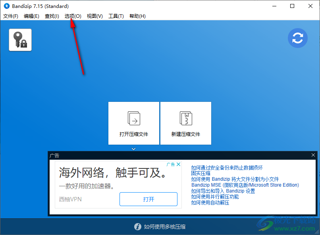
Task: Click the 打开压缩文件 tile
Action: tap(134, 123)
